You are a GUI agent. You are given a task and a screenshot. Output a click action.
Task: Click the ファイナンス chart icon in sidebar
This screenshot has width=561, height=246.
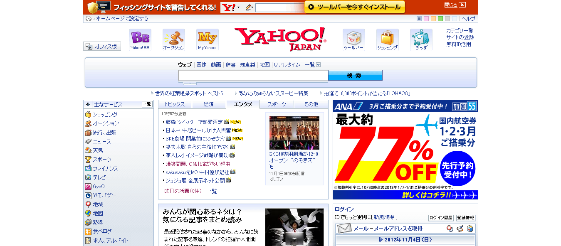(x=88, y=168)
